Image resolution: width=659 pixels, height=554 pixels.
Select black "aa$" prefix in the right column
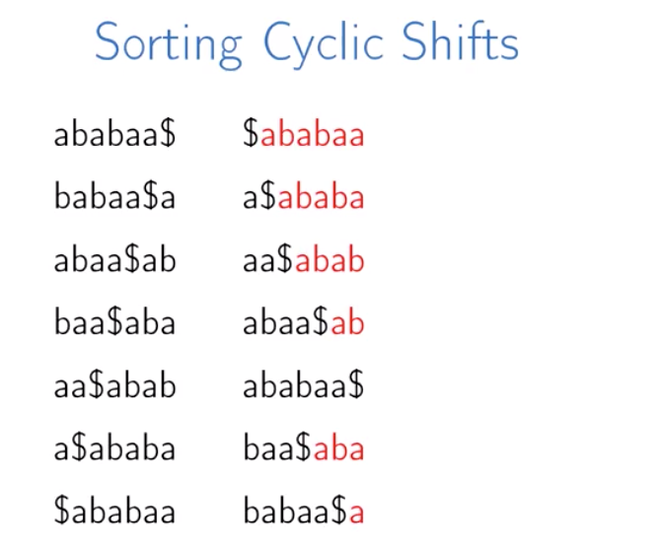click(x=268, y=261)
